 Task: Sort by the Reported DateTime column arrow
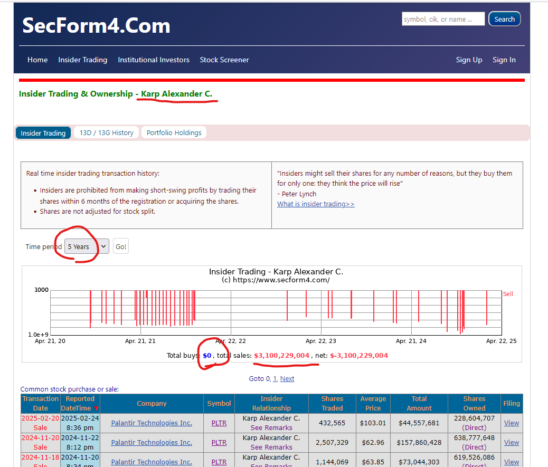click(x=96, y=408)
